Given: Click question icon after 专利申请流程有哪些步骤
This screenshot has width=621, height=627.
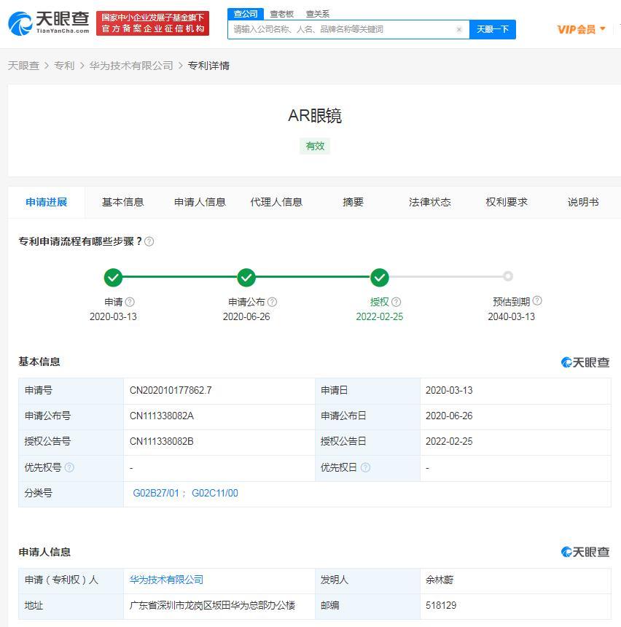Looking at the screenshot, I should pos(149,241).
